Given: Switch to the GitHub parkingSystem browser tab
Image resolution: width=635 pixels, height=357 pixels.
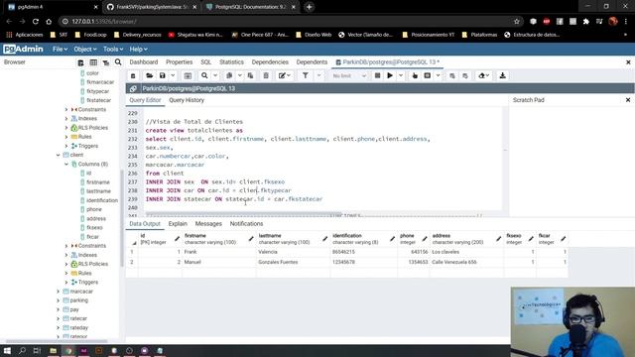Looking at the screenshot, I should click(x=151, y=7).
